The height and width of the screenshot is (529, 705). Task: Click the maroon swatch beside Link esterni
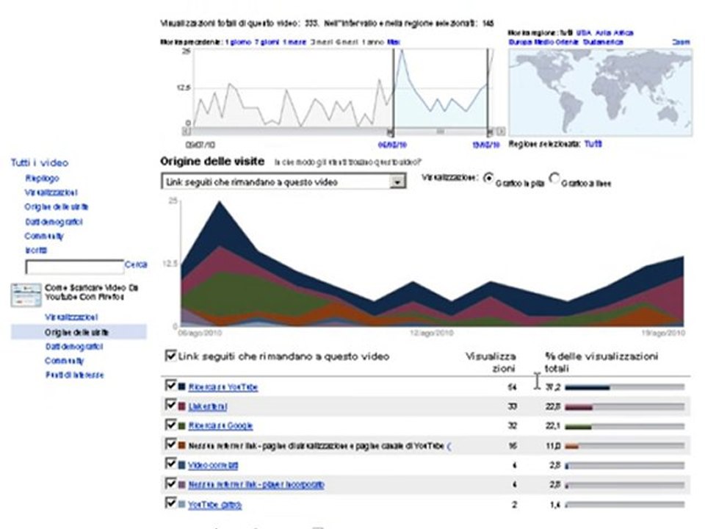click(181, 406)
